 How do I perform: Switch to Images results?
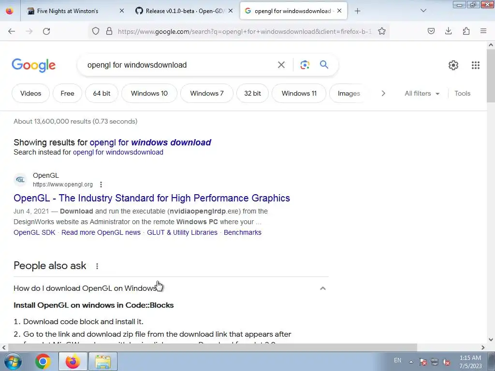[349, 93]
